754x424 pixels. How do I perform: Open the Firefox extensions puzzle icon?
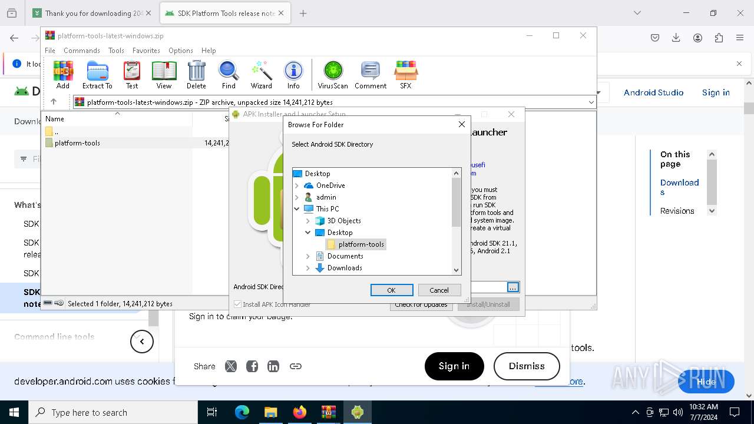[x=719, y=38]
